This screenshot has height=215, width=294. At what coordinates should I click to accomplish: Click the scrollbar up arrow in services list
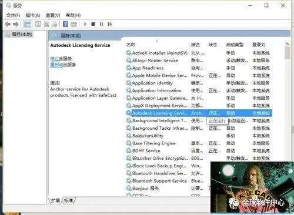(x=288, y=44)
